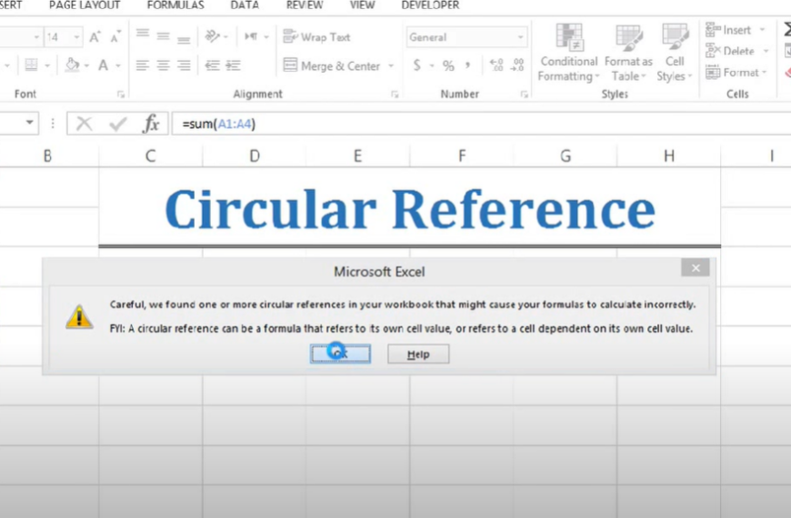Expand the Fill Color dropdown arrow
The image size is (791, 518).
[86, 65]
